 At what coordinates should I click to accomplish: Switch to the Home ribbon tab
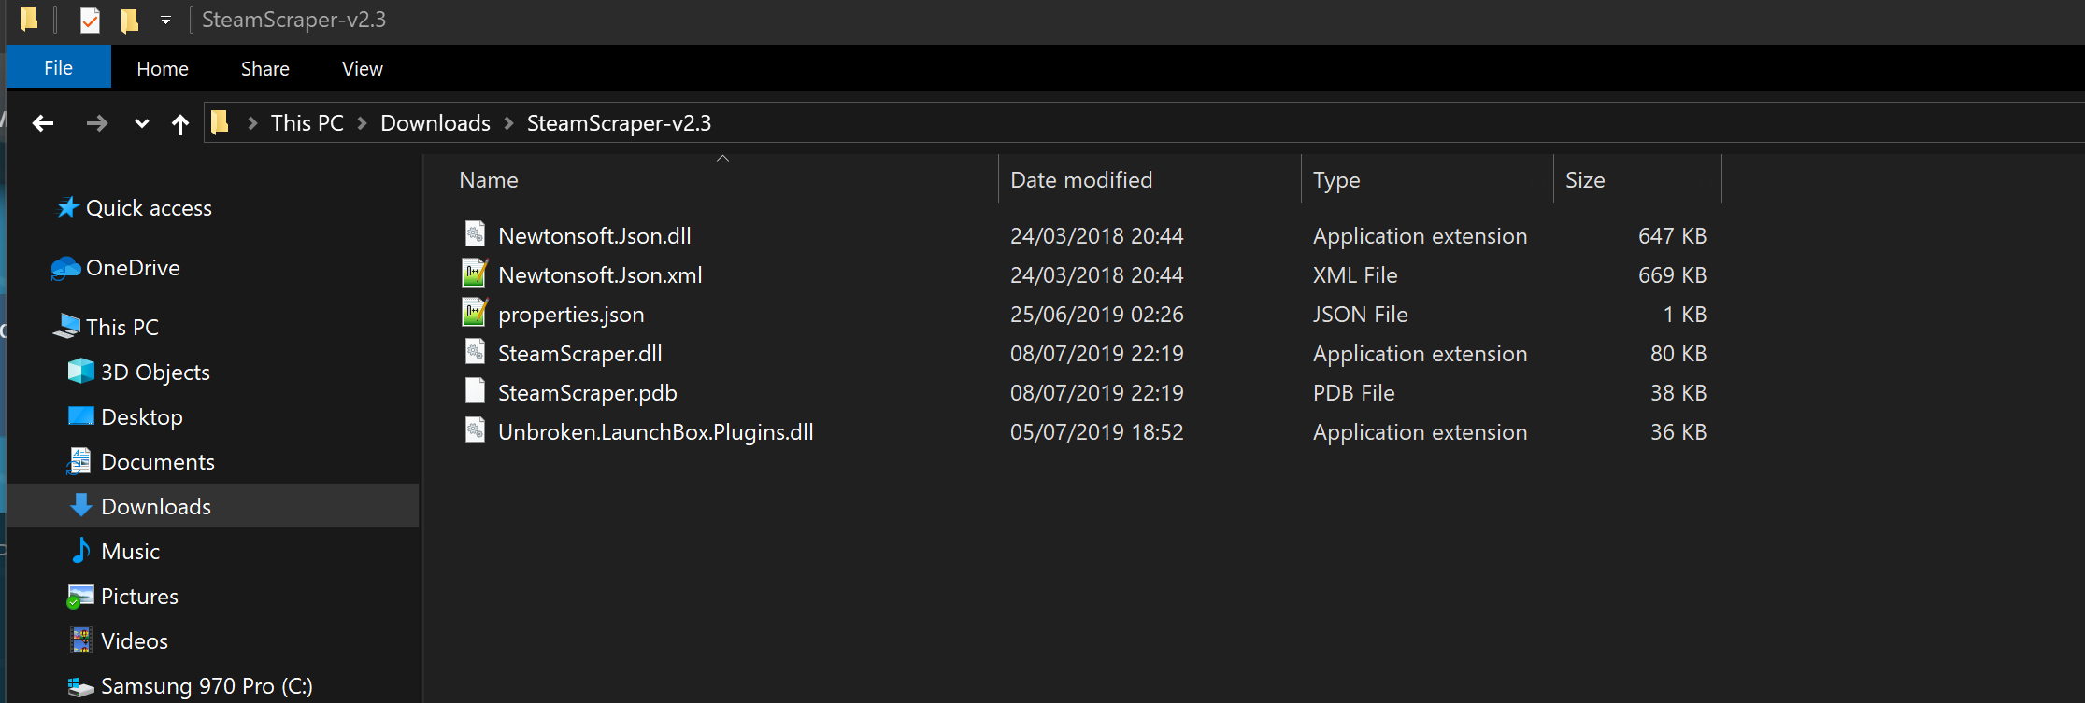163,68
